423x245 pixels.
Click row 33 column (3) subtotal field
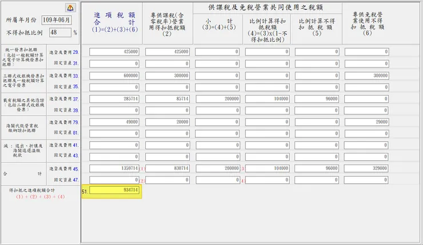tap(217, 76)
